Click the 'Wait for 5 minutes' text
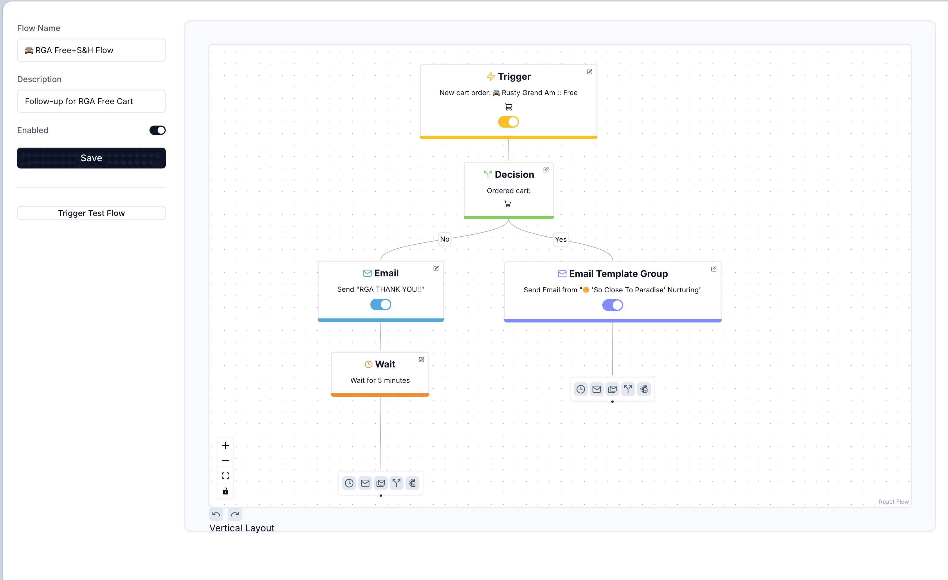The width and height of the screenshot is (948, 580). [x=380, y=380]
